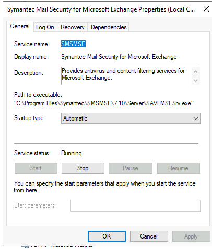The image size is (212, 249).
Task: Expand the Startup type dropdown
Action: pos(131,118)
